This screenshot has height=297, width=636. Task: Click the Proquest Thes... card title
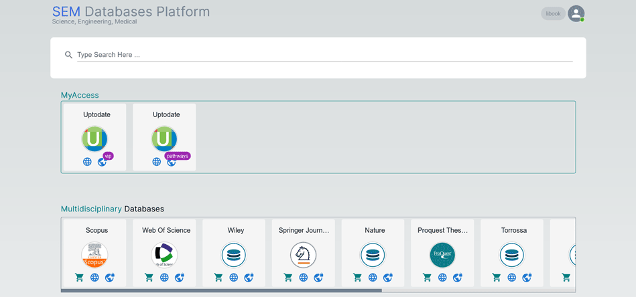(x=443, y=231)
